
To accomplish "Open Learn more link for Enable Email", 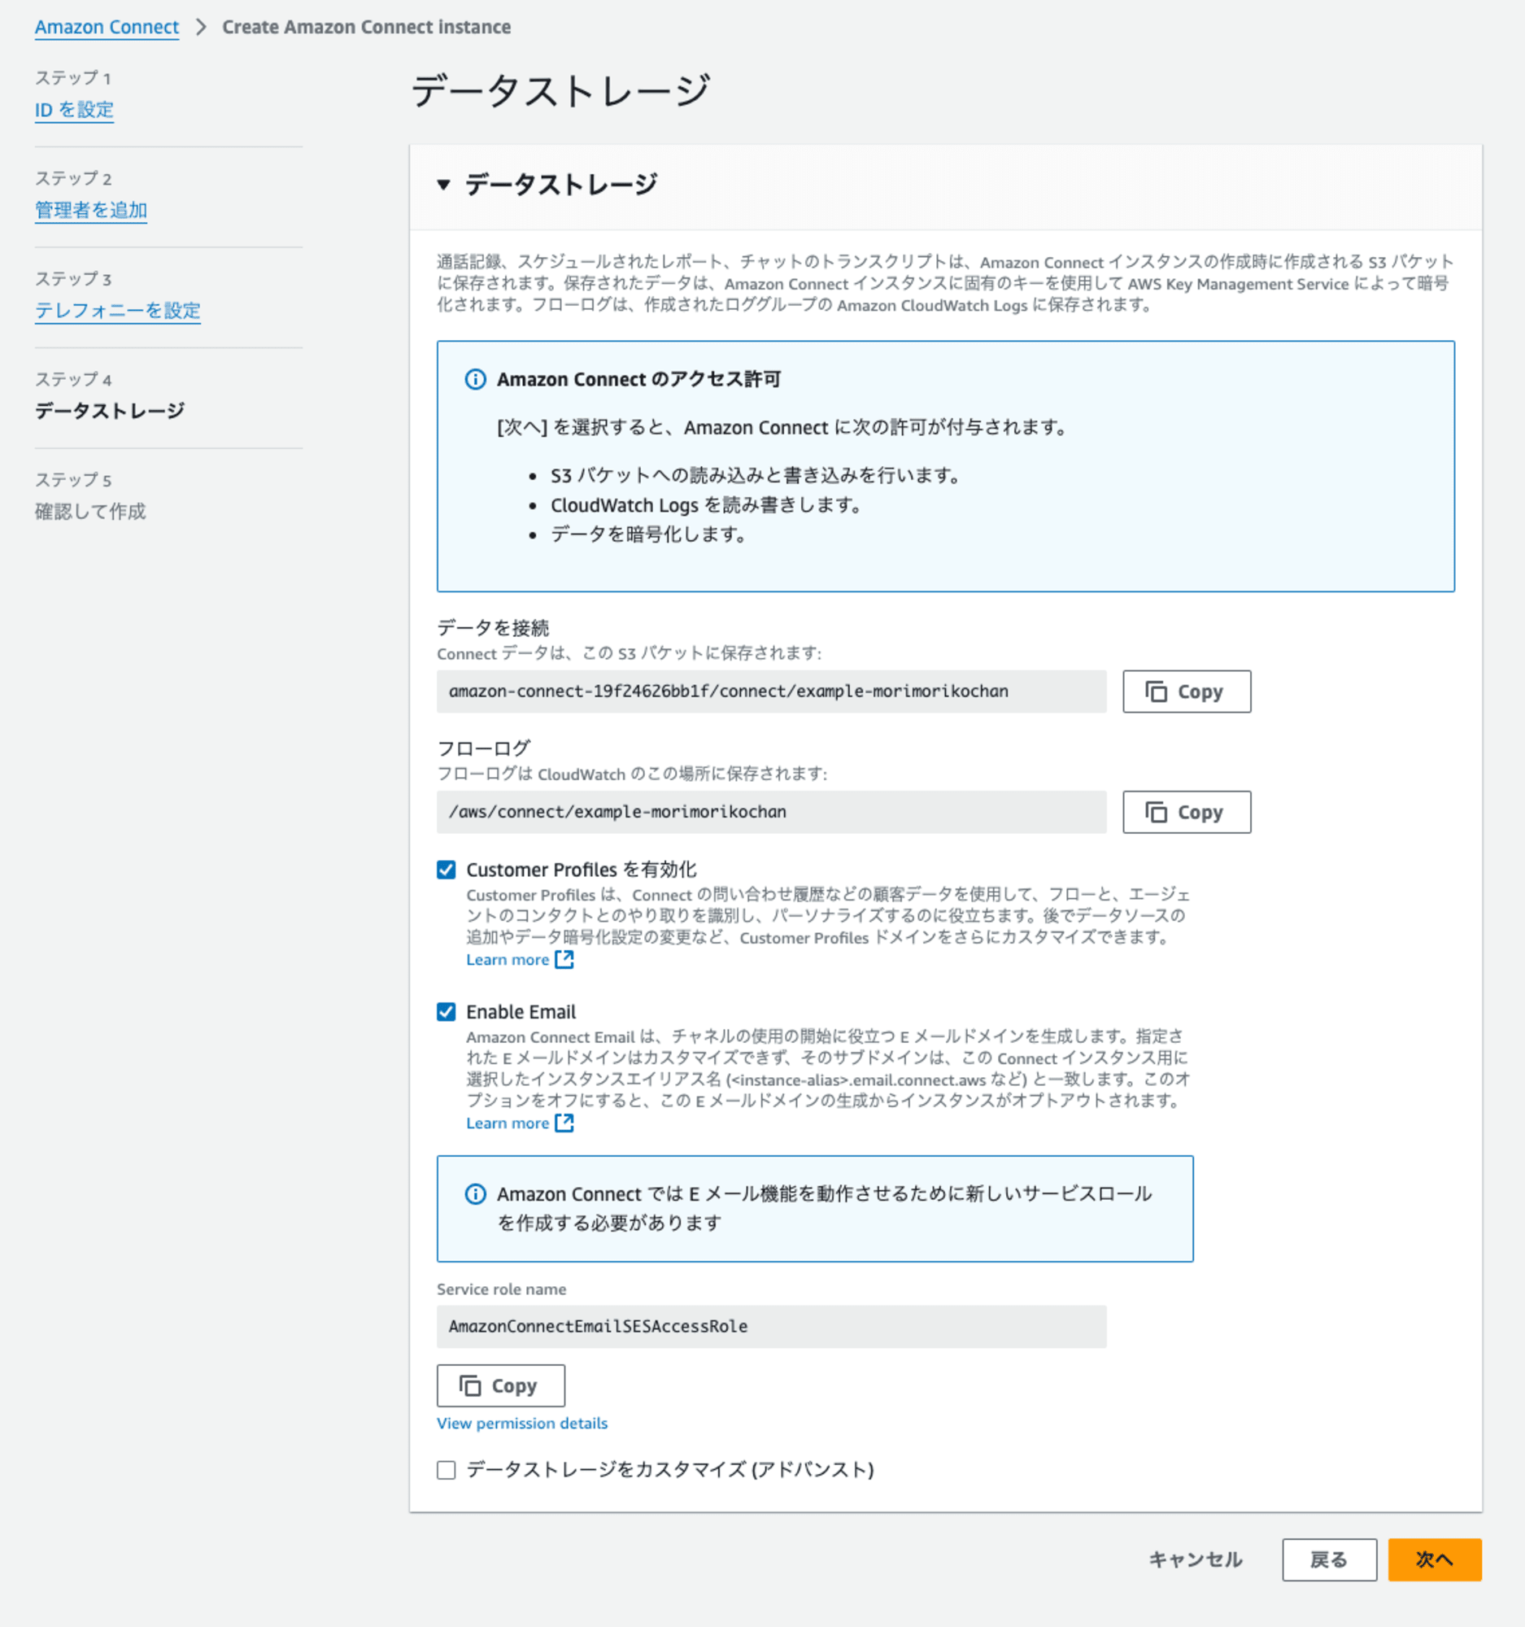I will coord(508,1123).
